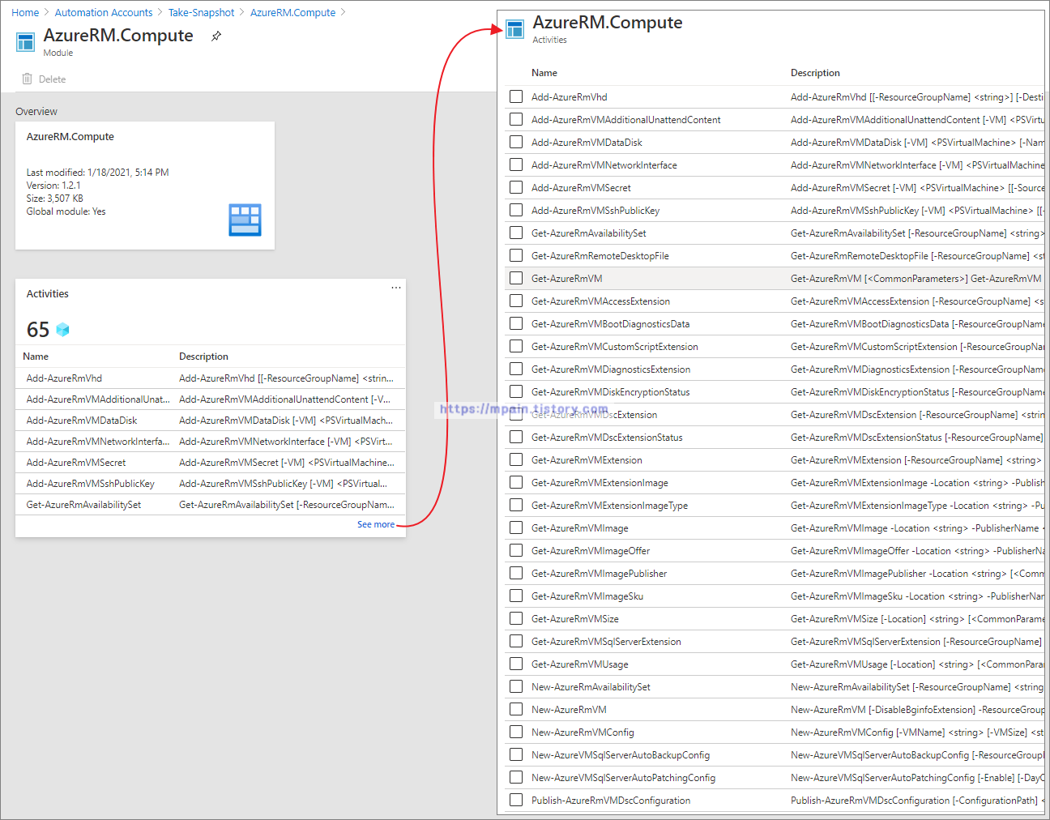
Task: Click Get-AzureRmVMBootDiagnosticsData activity name
Action: (x=611, y=323)
